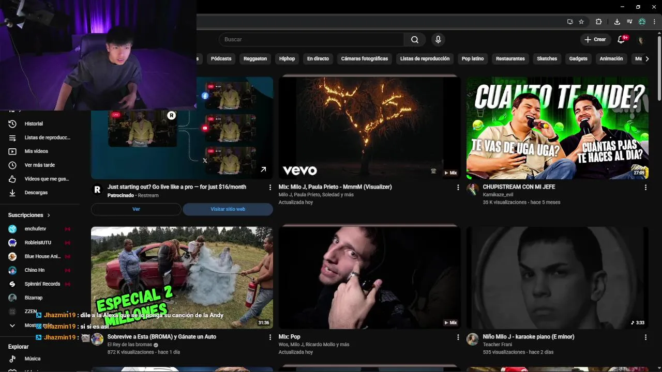Select the Cámaras fotográficas chip

point(365,59)
